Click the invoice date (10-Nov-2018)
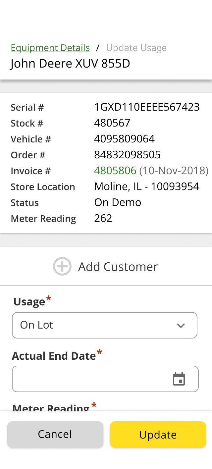This screenshot has height=469, width=212. 174,171
